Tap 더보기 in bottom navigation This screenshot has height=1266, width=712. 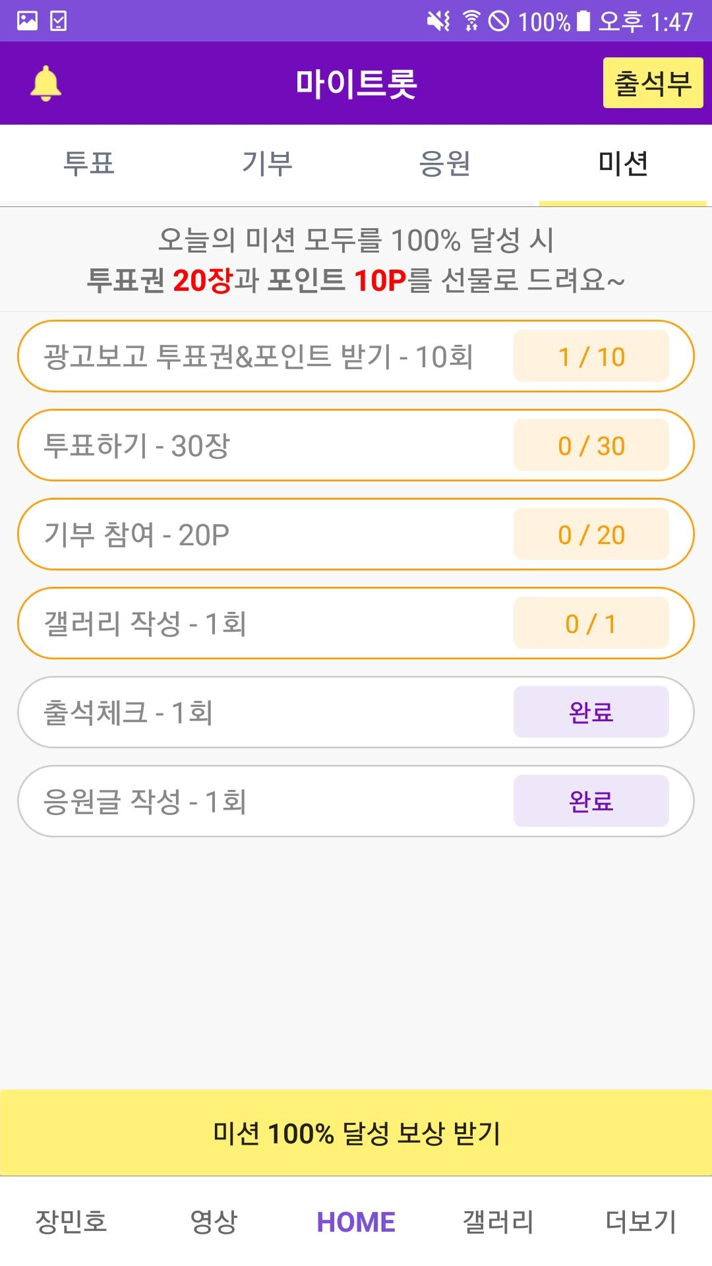pos(641,1222)
